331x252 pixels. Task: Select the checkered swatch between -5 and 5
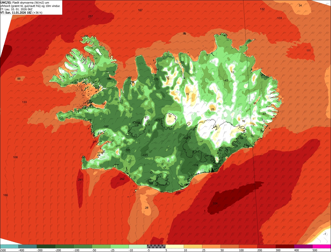pos(156,246)
